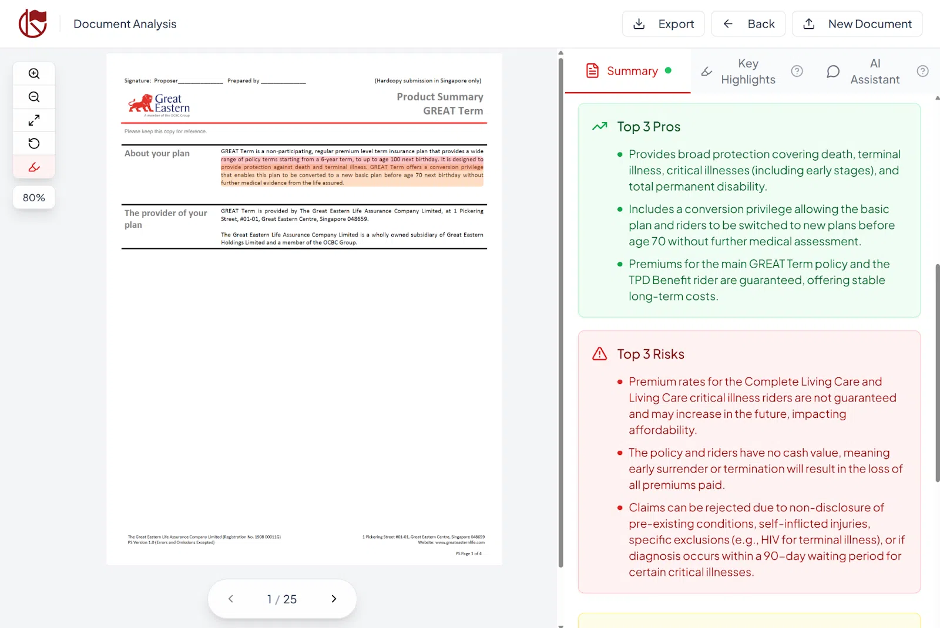Click the zoom out magnifier icon
The image size is (940, 628).
(x=34, y=97)
